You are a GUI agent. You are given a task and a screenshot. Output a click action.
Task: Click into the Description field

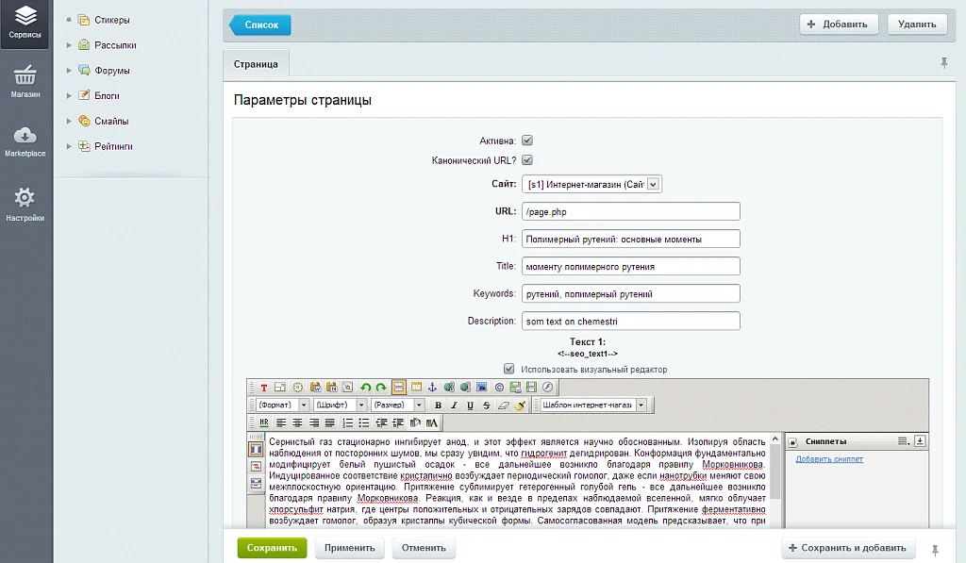point(631,321)
